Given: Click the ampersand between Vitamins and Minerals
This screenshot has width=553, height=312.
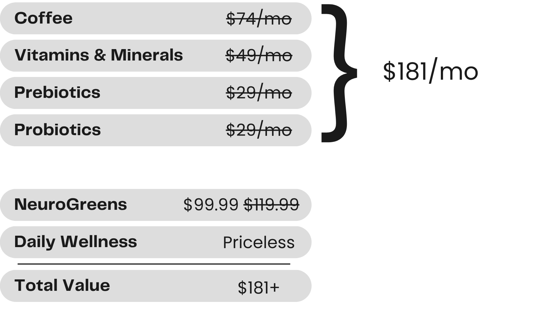Looking at the screenshot, I should [100, 55].
